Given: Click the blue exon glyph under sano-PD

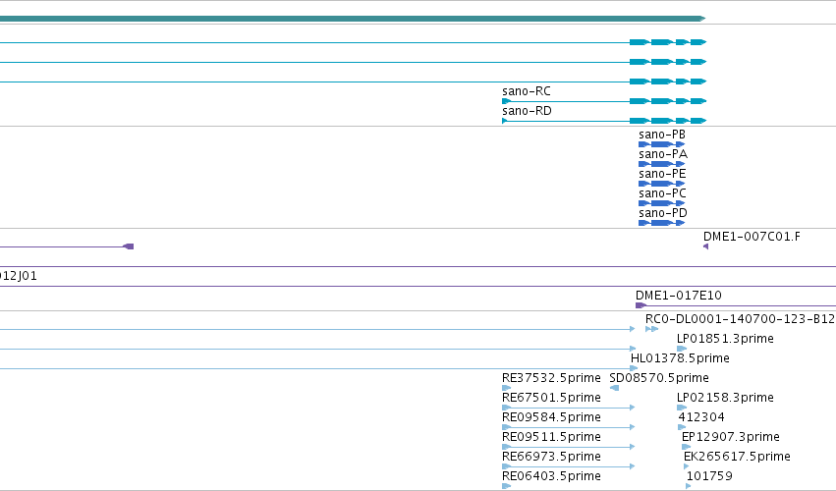Looking at the screenshot, I should [x=662, y=223].
